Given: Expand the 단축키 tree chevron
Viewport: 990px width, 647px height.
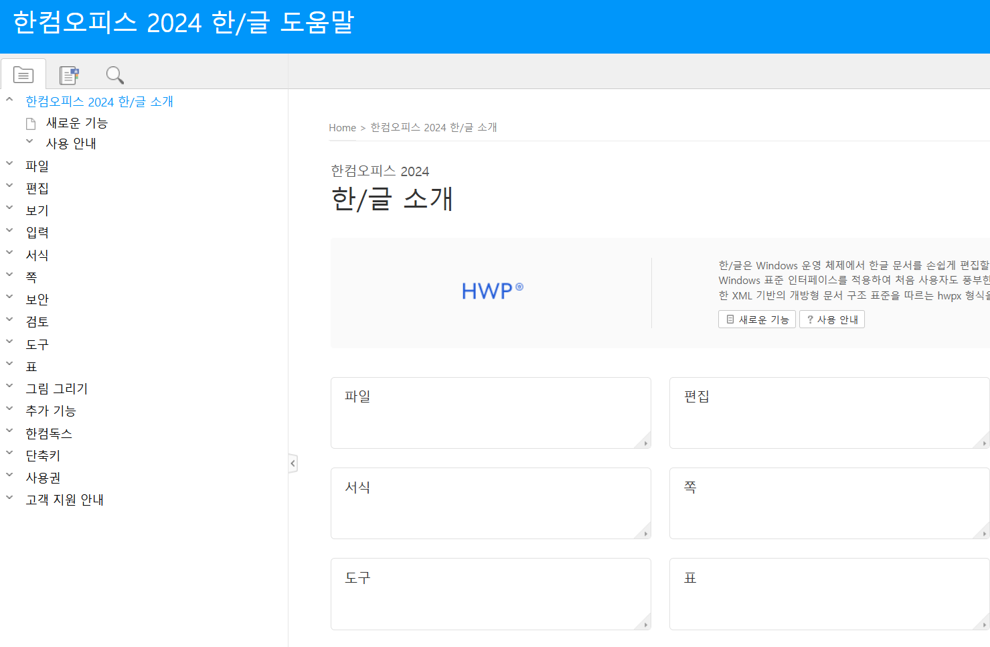Looking at the screenshot, I should coord(9,453).
